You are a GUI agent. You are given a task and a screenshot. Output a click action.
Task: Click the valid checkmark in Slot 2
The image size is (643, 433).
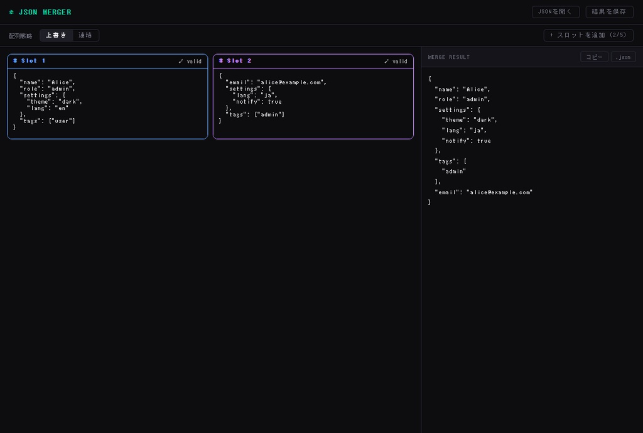[x=387, y=61]
